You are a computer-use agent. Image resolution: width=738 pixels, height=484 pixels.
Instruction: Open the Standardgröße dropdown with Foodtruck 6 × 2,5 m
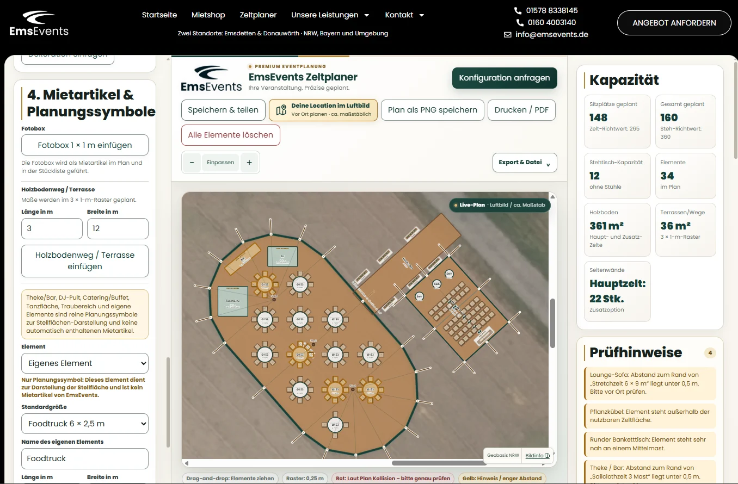[85, 424]
